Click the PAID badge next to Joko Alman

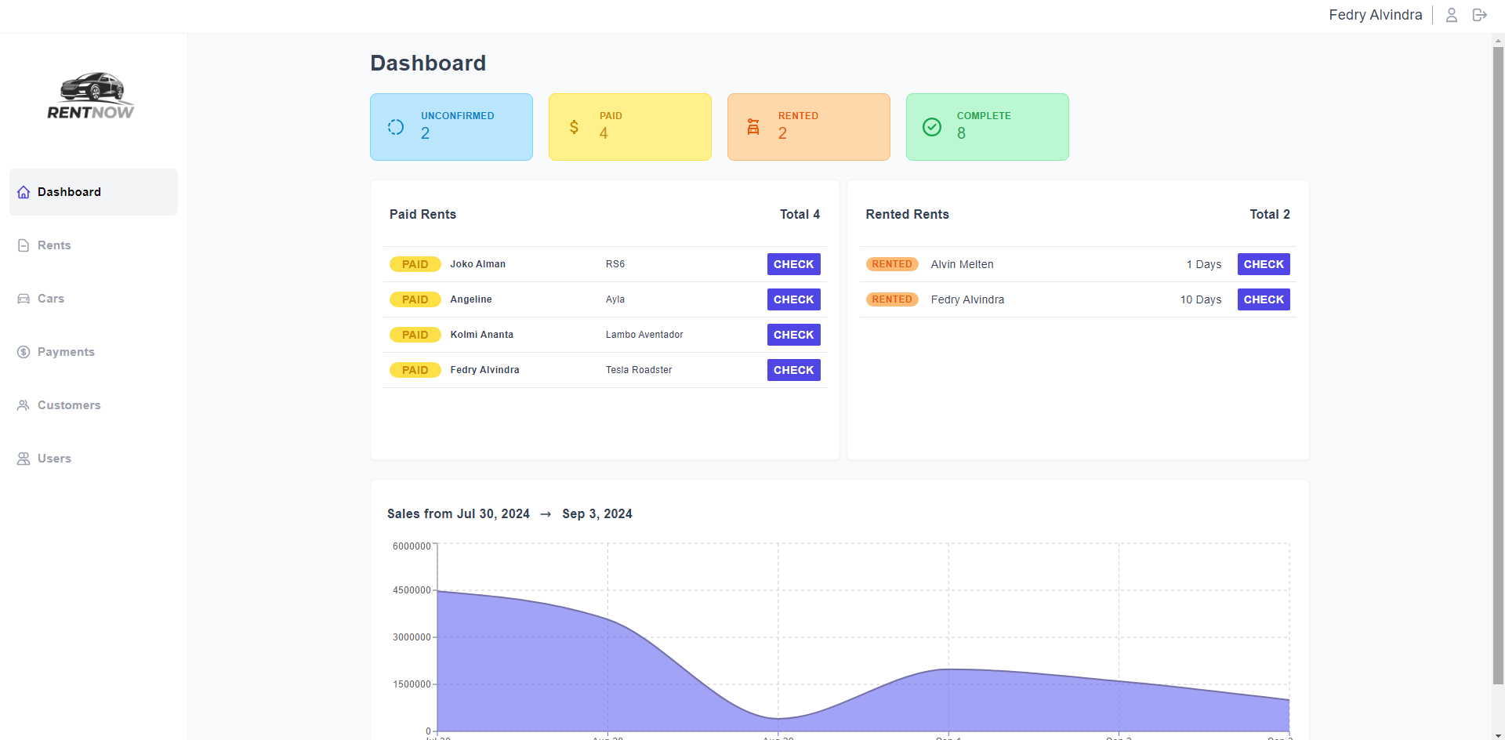point(415,264)
